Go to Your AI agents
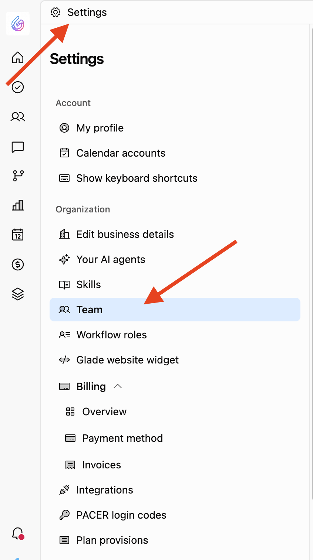Screen dimensions: 313x560 (175, 259)
